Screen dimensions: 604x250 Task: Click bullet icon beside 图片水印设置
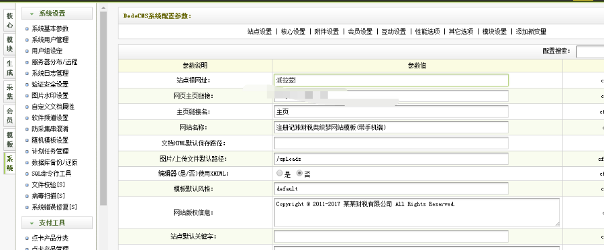coord(27,96)
